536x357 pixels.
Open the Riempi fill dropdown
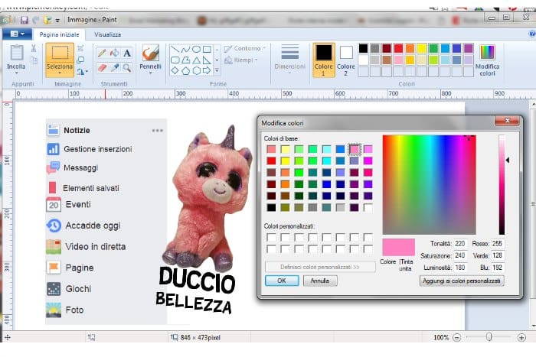241,60
